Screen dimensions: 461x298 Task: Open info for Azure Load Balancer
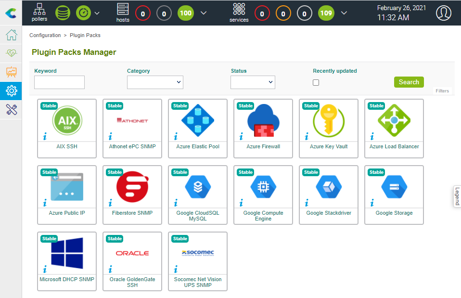[x=372, y=137]
